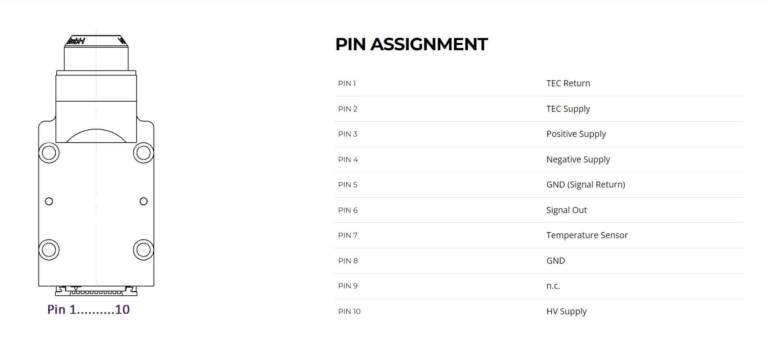Click the Signal Out text
The image size is (768, 350).
pos(566,210)
